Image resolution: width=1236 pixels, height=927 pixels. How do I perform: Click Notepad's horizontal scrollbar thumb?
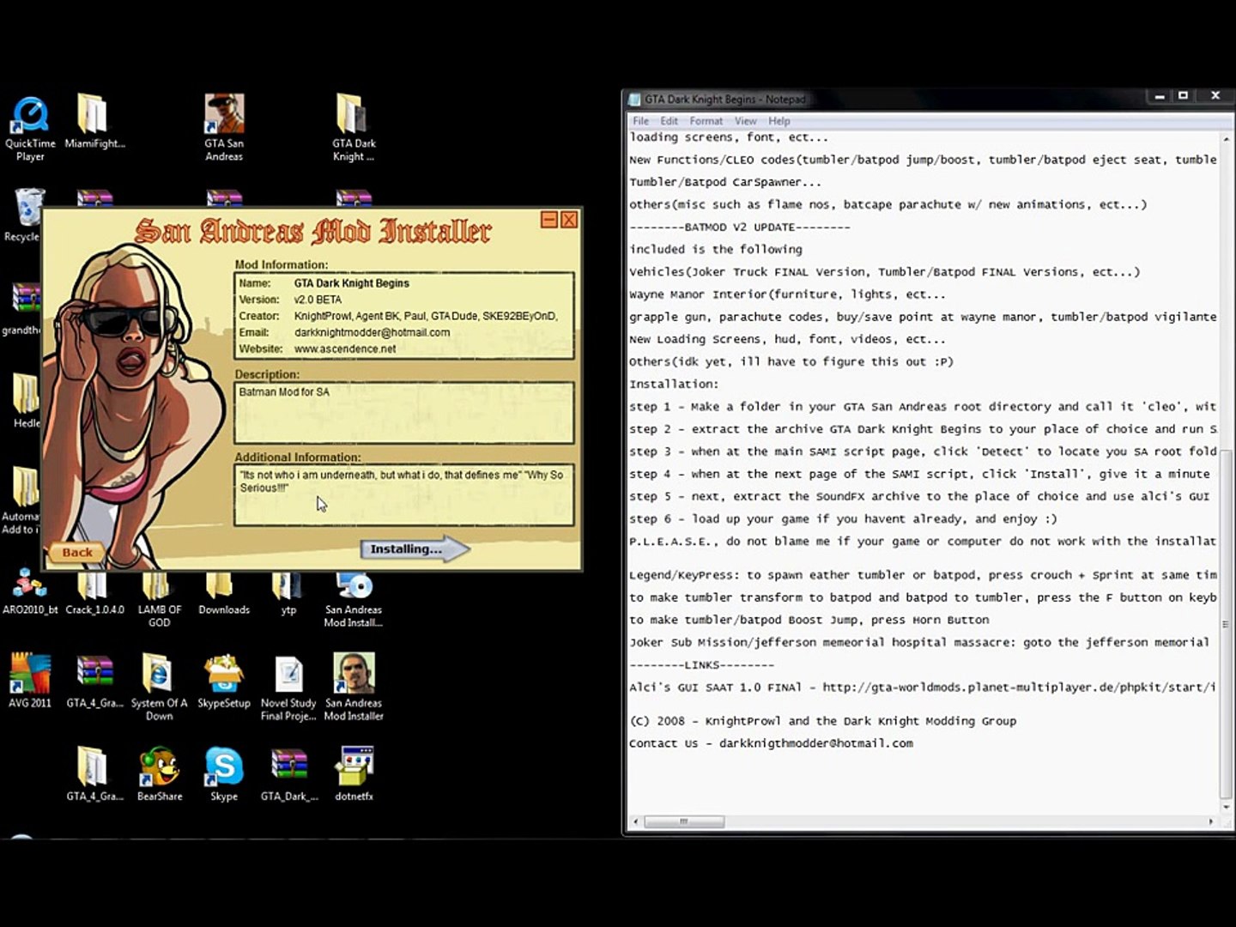click(x=684, y=821)
